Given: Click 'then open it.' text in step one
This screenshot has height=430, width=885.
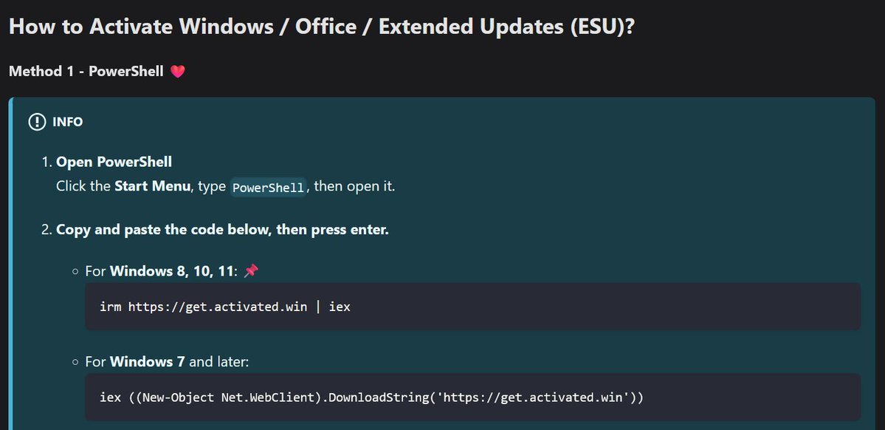Looking at the screenshot, I should tap(355, 186).
